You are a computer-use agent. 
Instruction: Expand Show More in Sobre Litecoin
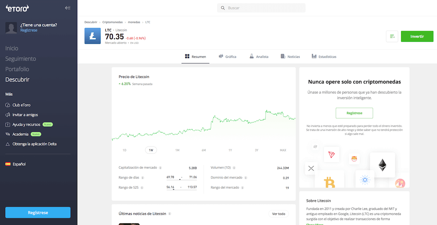click(315, 224)
